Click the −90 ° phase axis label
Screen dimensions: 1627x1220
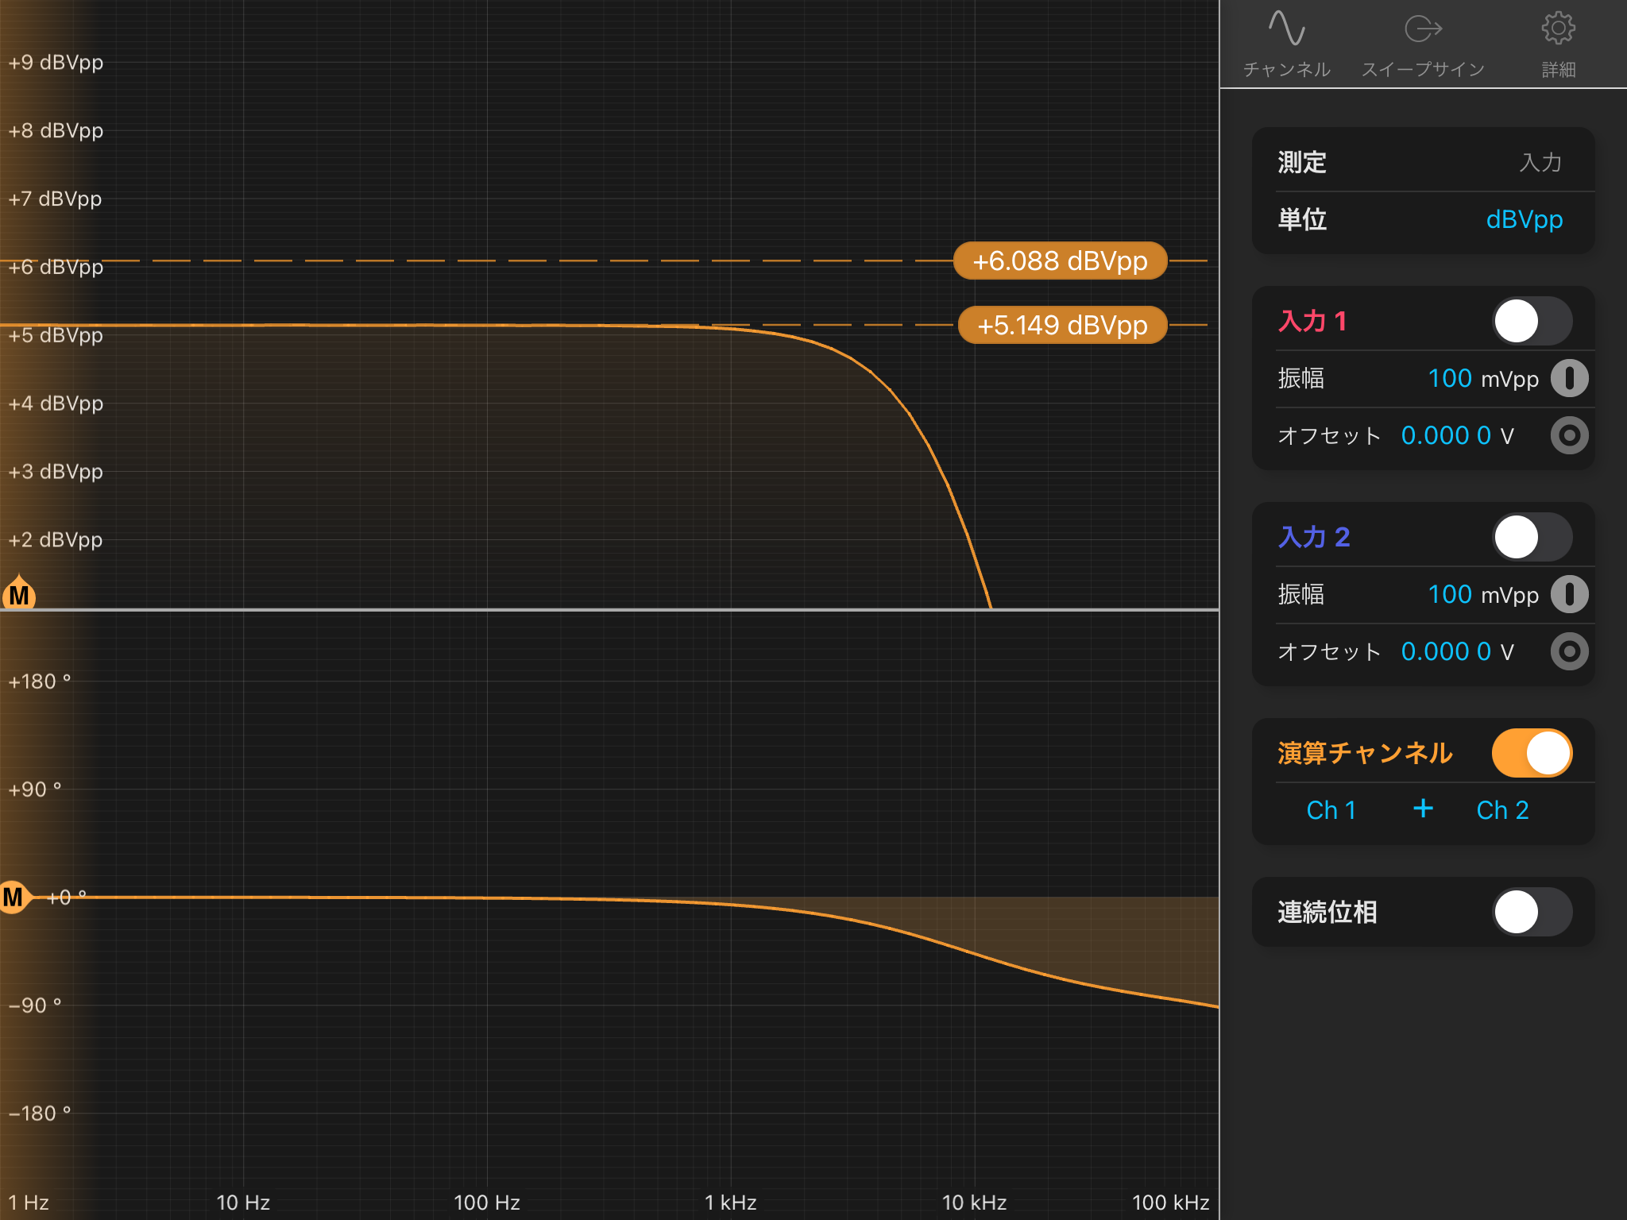click(35, 1006)
